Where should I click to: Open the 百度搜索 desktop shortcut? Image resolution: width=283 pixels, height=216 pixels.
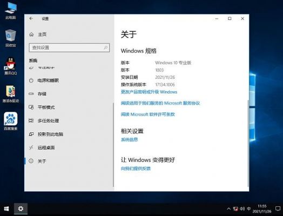(x=11, y=121)
